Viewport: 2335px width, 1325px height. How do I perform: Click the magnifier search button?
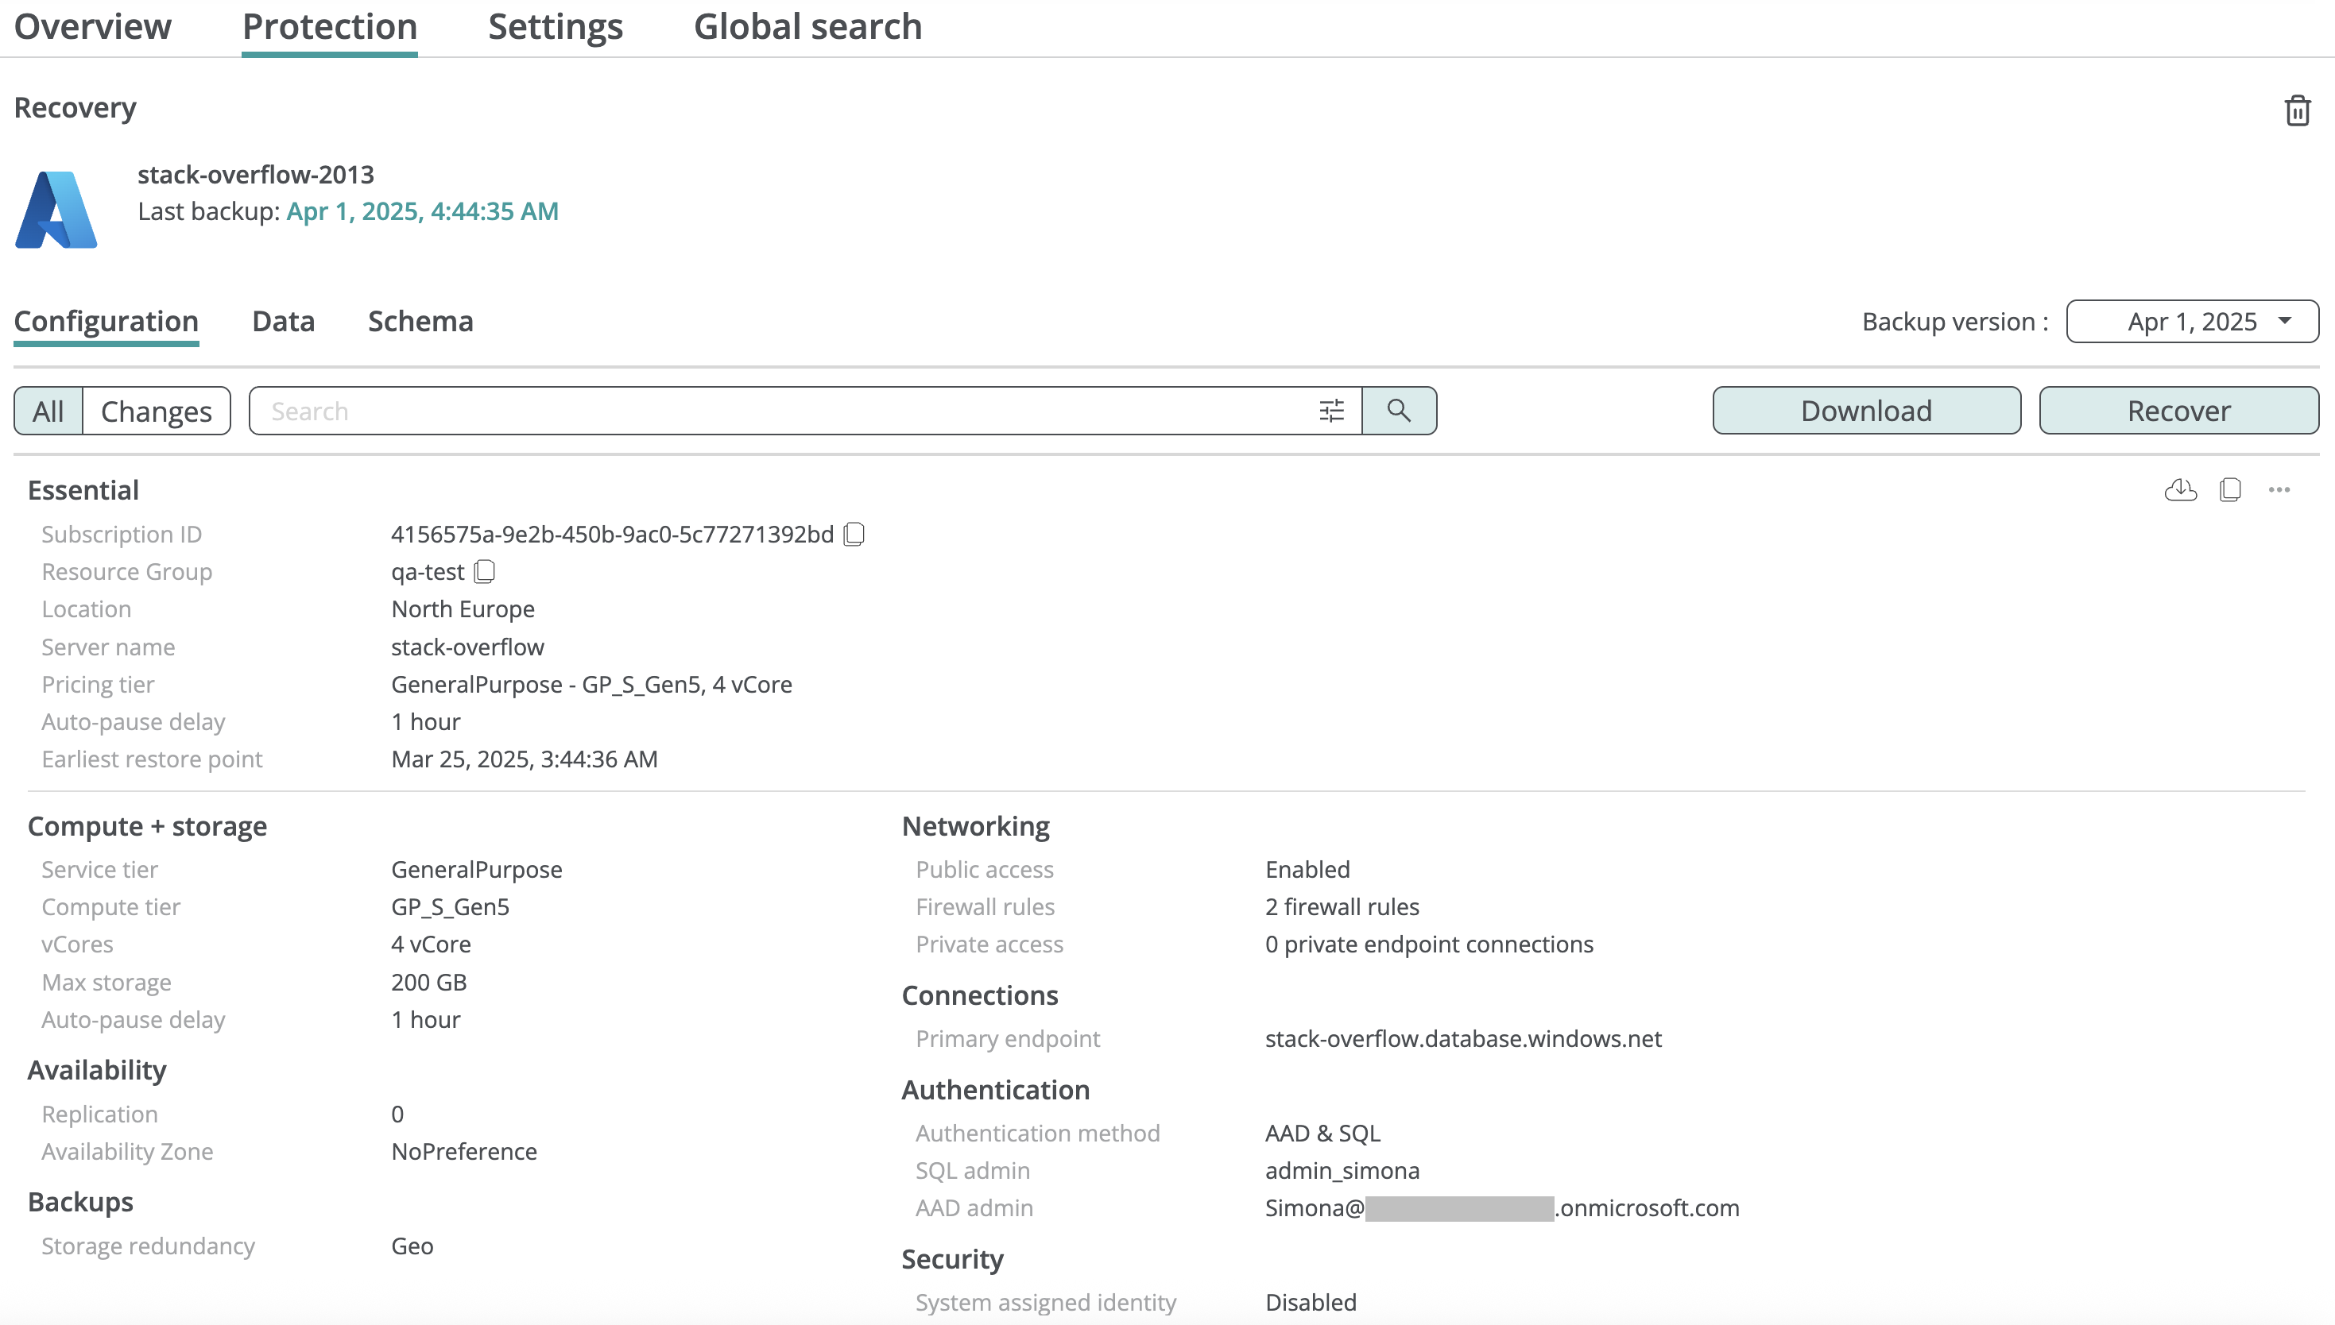coord(1400,411)
